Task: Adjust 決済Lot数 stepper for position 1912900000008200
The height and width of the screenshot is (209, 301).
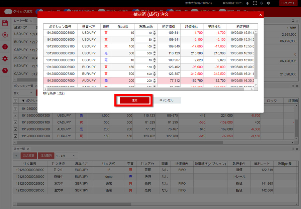Action: click(155, 60)
